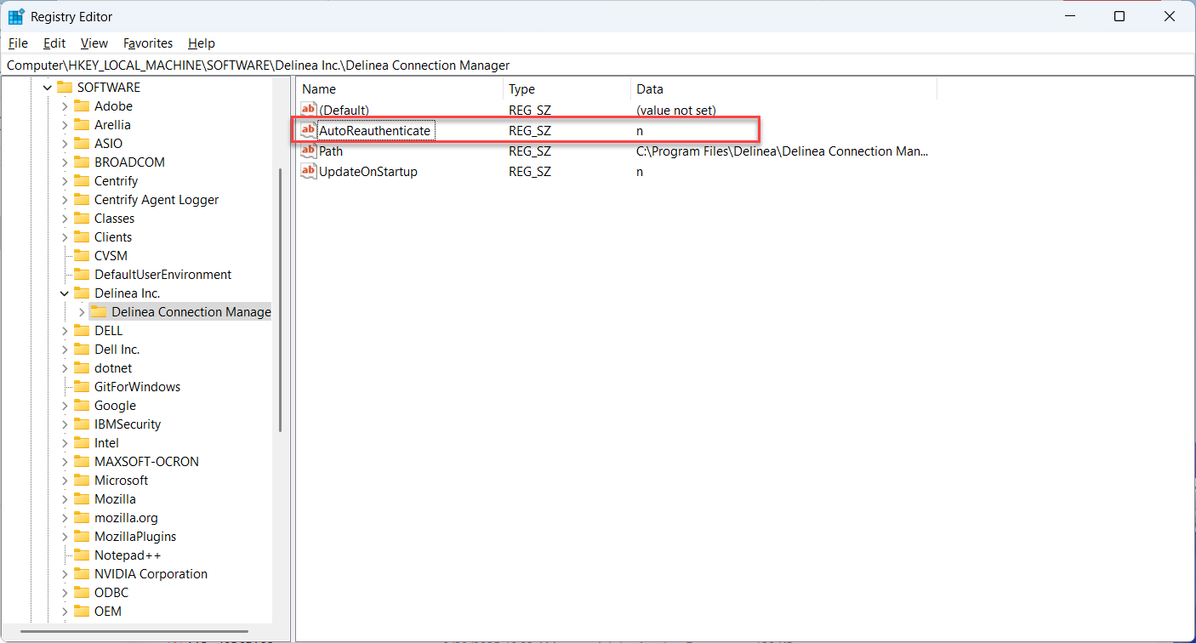Click the tree pane vertical scrollbar
This screenshot has width=1196, height=643.
[x=280, y=298]
